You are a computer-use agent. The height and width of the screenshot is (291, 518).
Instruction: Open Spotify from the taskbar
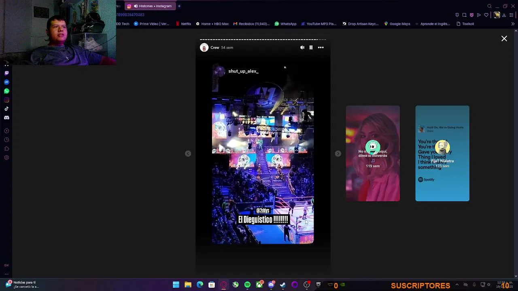click(x=247, y=285)
